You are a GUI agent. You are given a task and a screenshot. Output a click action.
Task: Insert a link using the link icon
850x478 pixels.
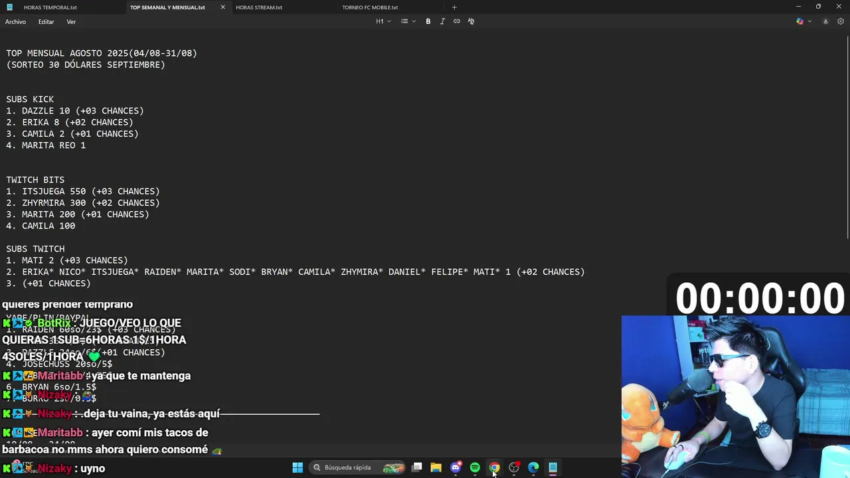point(457,21)
